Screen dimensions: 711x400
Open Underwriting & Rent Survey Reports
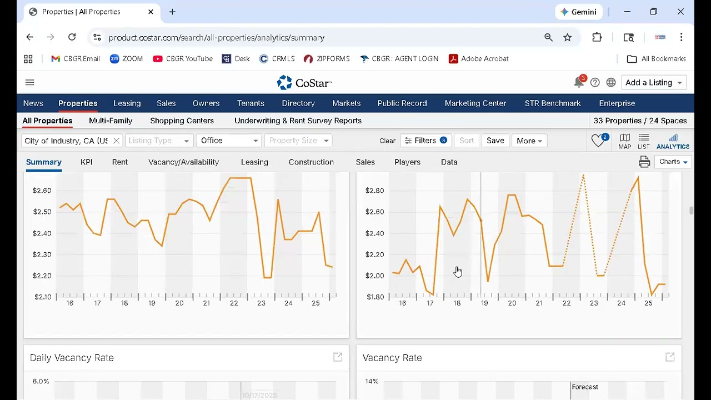(x=298, y=121)
